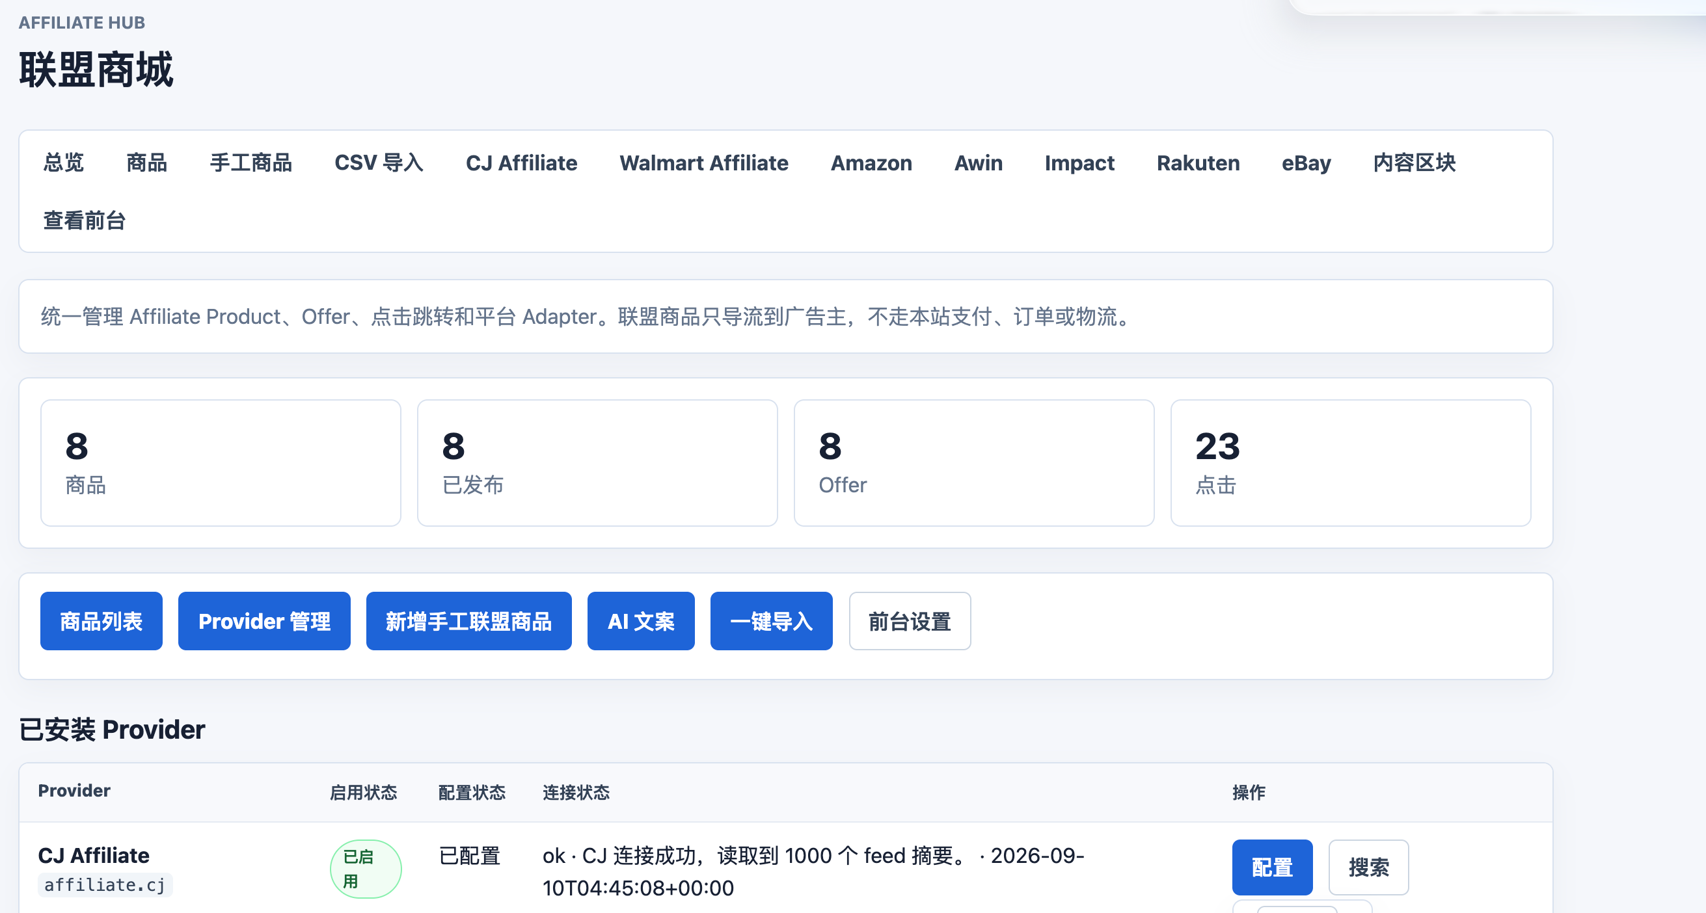Click the 联盟商城 page title

96,70
